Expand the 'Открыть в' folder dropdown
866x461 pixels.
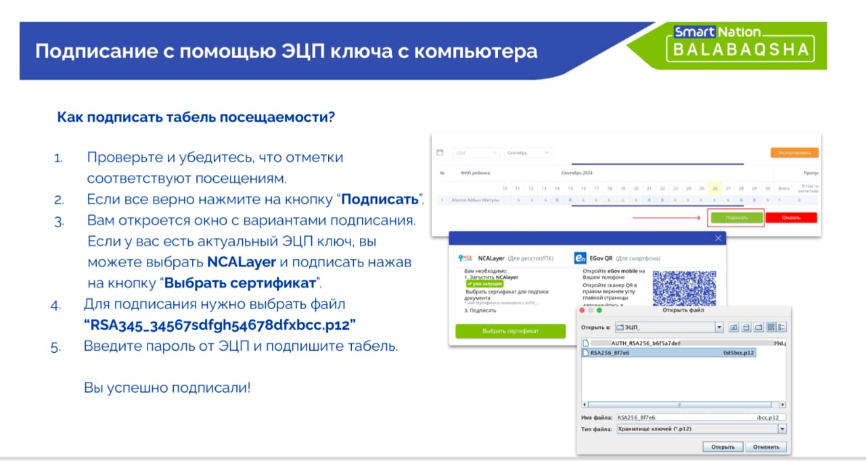(x=719, y=328)
